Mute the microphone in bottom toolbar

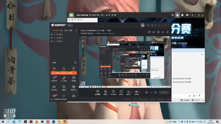(128, 93)
